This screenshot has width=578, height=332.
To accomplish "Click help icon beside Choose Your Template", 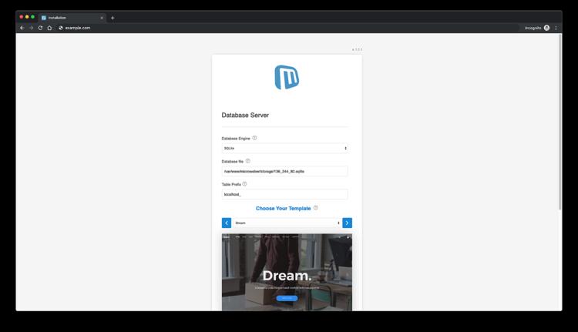I will (x=316, y=208).
